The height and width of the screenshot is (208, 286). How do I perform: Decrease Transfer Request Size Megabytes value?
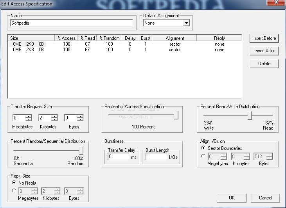(29, 119)
